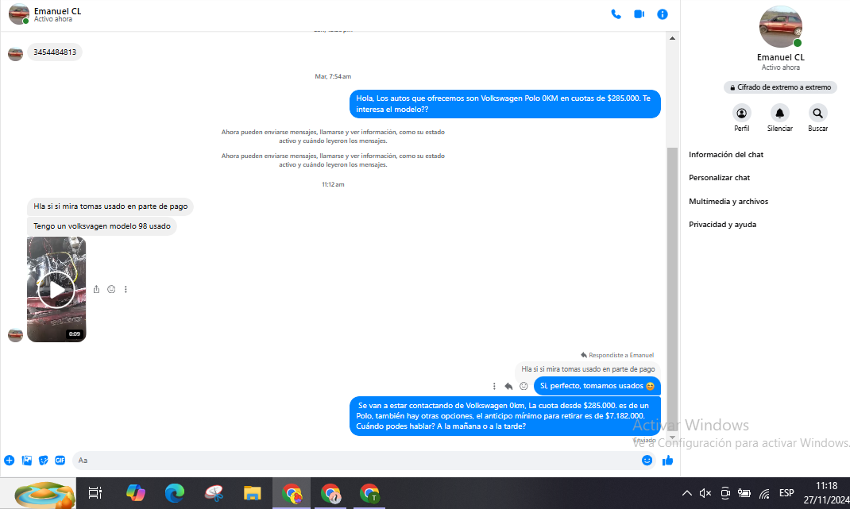React to the video with emoji icon
The width and height of the screenshot is (850, 509).
click(111, 290)
